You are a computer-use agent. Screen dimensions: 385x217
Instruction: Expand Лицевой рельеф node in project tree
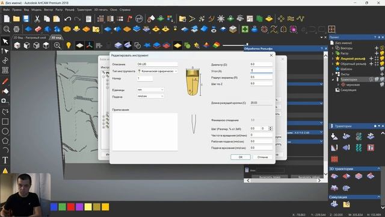pyautogui.click(x=333, y=58)
